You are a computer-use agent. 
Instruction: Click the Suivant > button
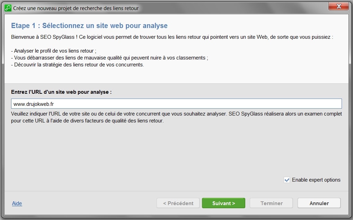coord(223,203)
